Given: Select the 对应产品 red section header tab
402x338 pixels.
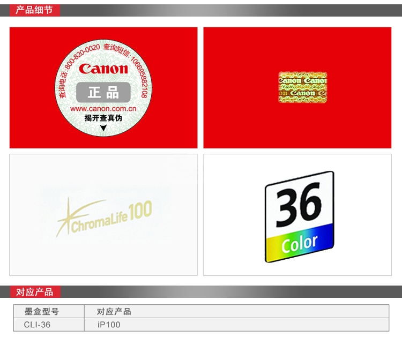Looking at the screenshot, I should pos(34,292).
